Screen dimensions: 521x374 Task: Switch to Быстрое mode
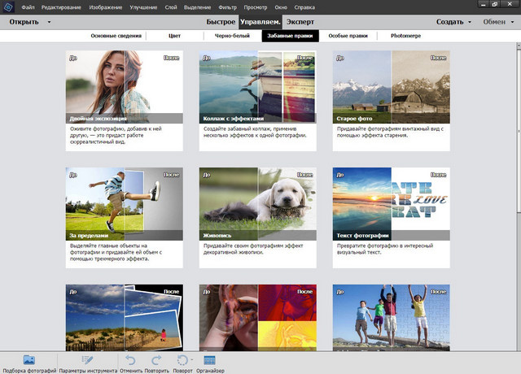(220, 23)
